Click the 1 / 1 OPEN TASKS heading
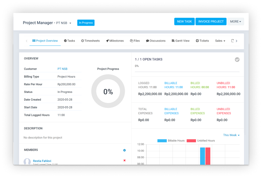This screenshot has height=178, width=262. coord(149,59)
